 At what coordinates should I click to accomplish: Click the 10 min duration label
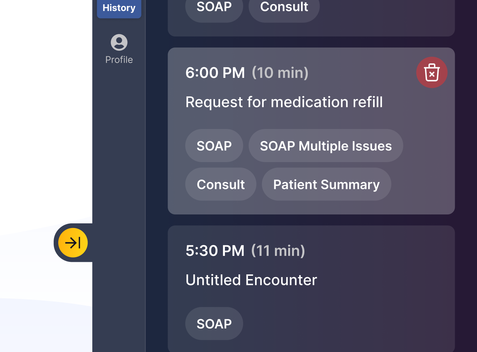[280, 73]
